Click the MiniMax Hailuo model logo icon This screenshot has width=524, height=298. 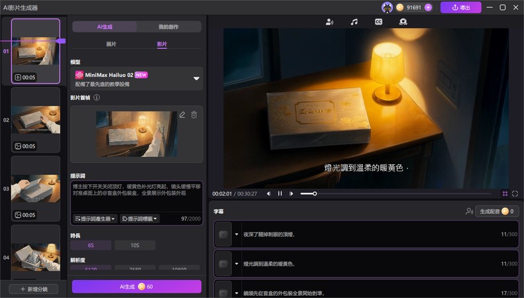[x=79, y=75]
